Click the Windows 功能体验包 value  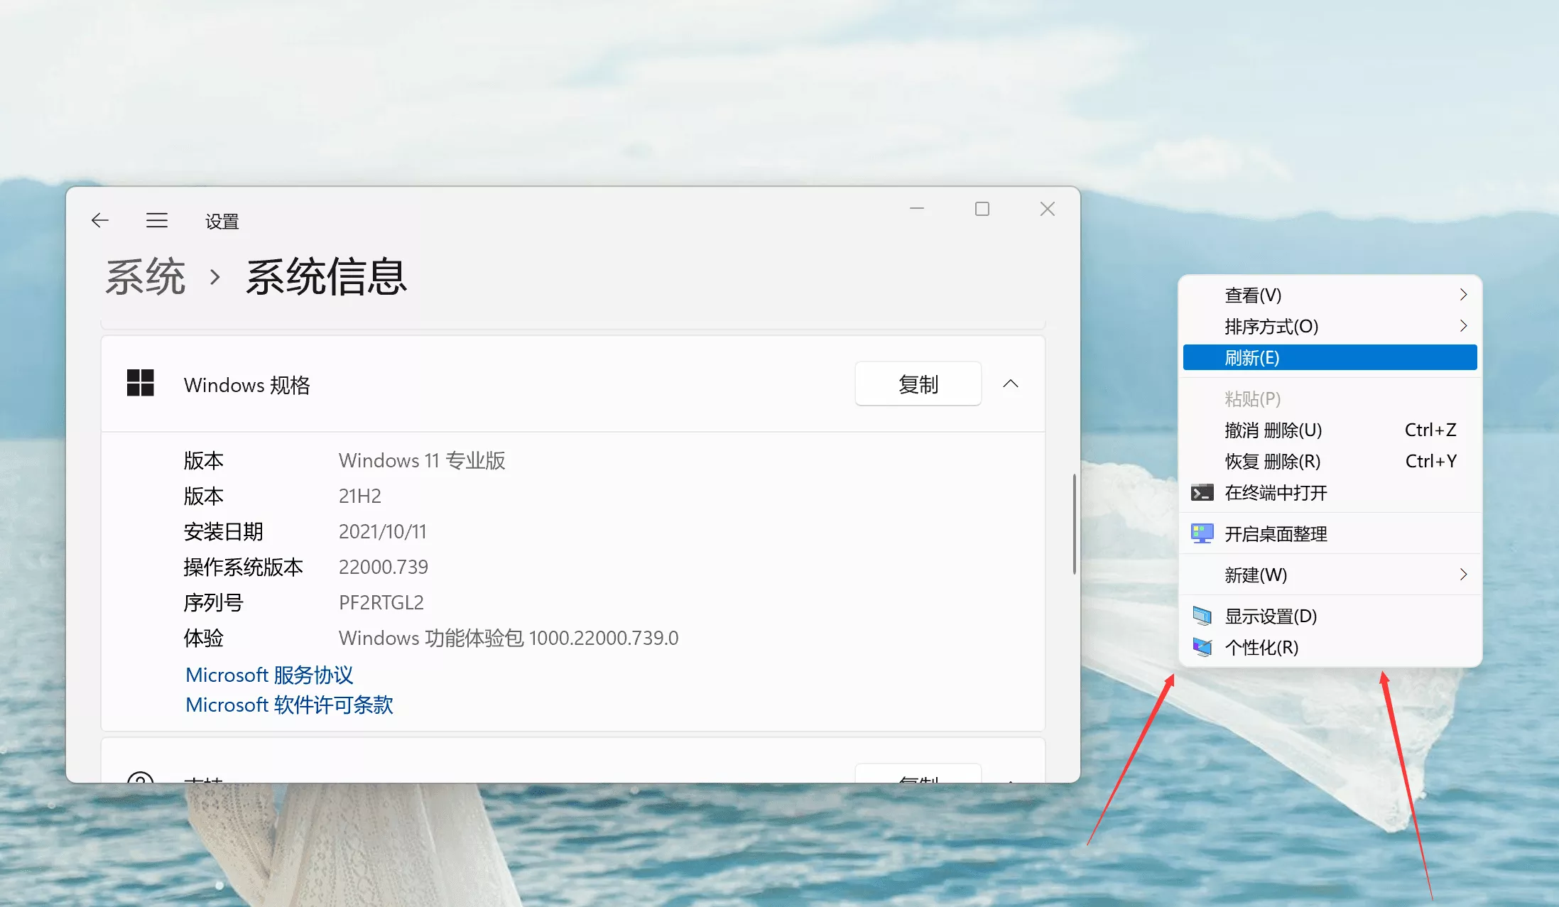click(x=509, y=638)
